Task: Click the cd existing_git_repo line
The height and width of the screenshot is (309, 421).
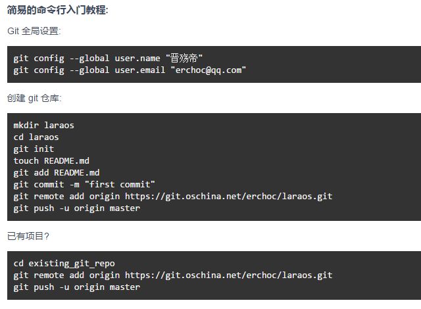Action: [64, 264]
